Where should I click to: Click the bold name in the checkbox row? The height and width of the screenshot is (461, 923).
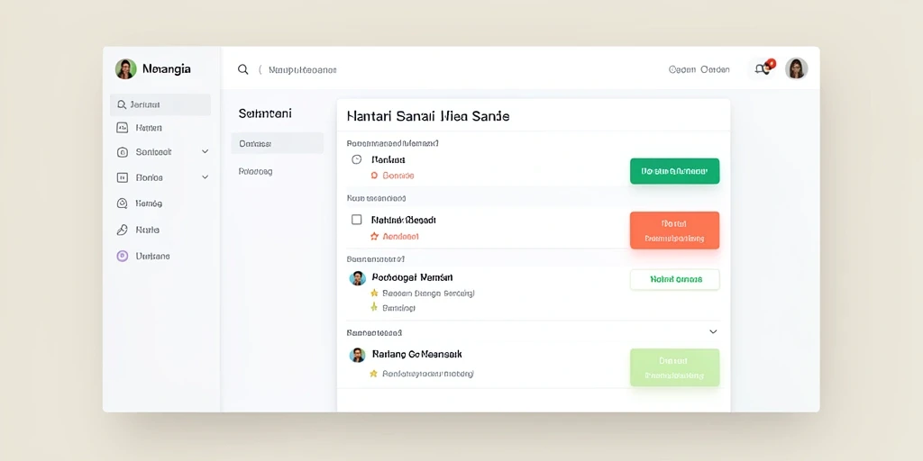[x=404, y=220]
